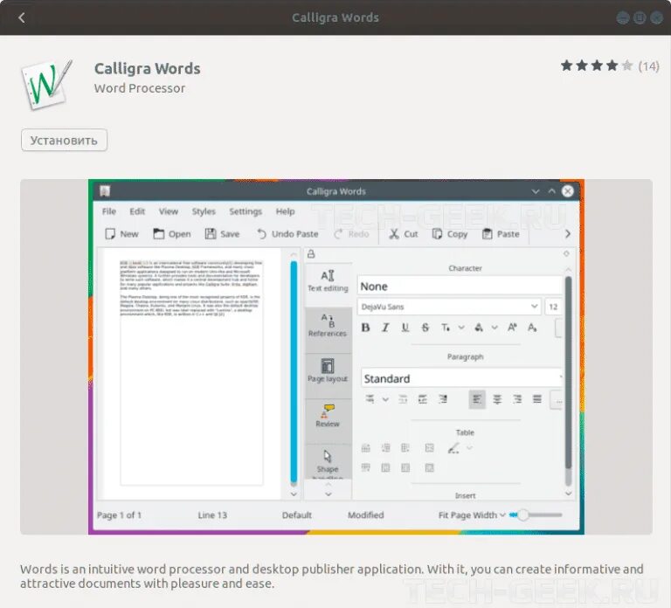This screenshot has height=608, width=671.
Task: Click the blue document vertical scrollbar
Action: [294, 371]
